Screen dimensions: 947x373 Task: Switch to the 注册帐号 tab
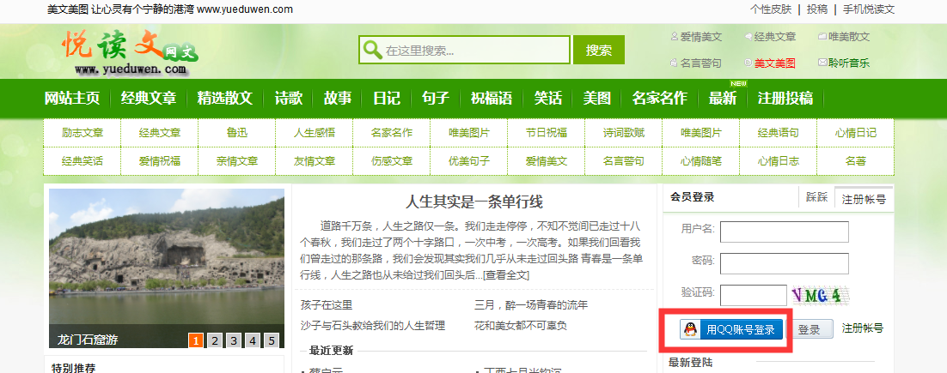(864, 198)
